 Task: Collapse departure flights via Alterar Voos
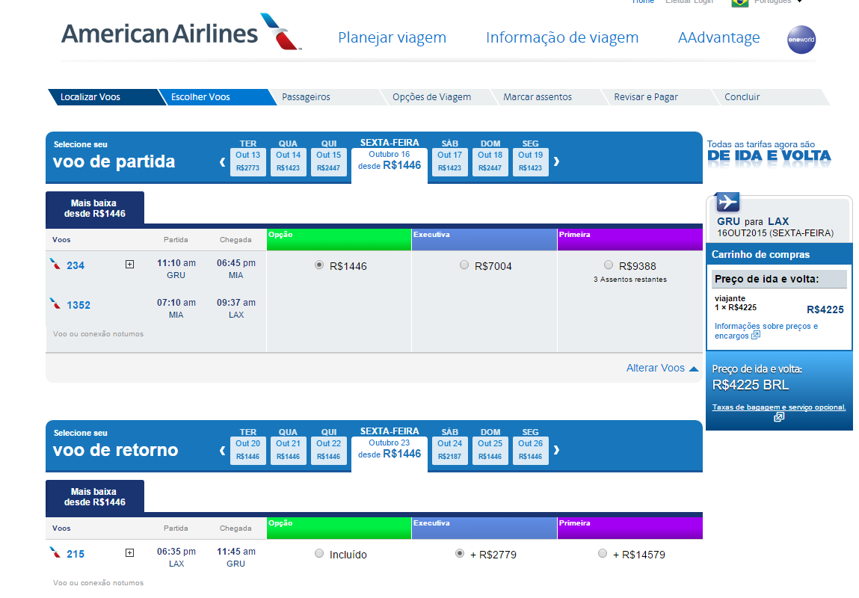662,368
